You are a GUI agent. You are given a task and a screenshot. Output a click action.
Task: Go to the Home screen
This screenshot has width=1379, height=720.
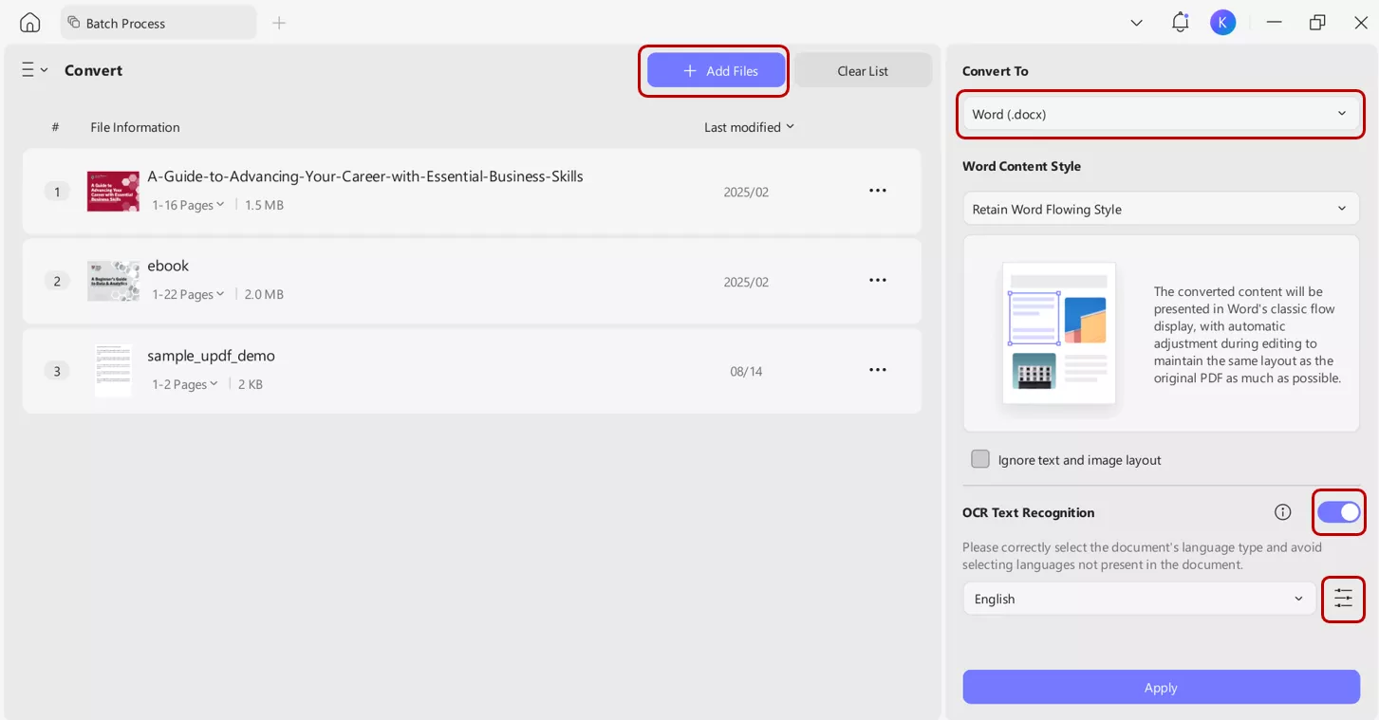(28, 21)
